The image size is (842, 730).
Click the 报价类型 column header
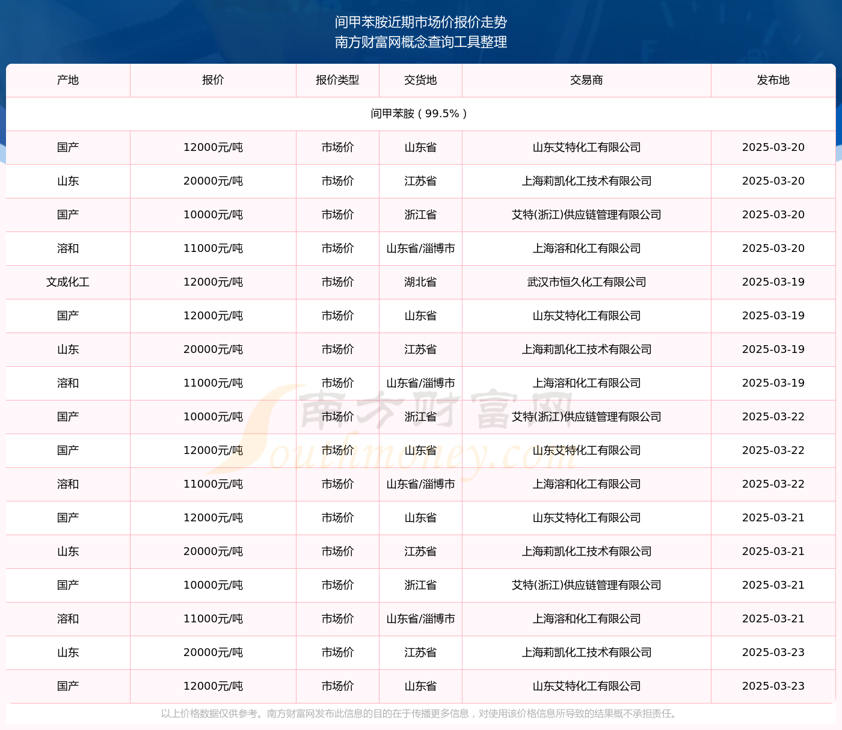tap(337, 80)
